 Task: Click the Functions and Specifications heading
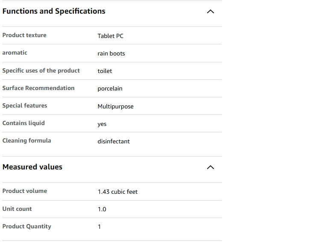54,11
